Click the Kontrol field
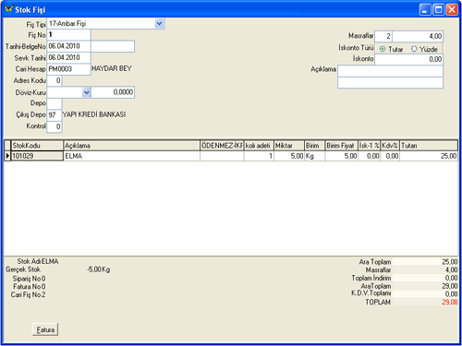This screenshot has height=346, width=462. click(55, 126)
